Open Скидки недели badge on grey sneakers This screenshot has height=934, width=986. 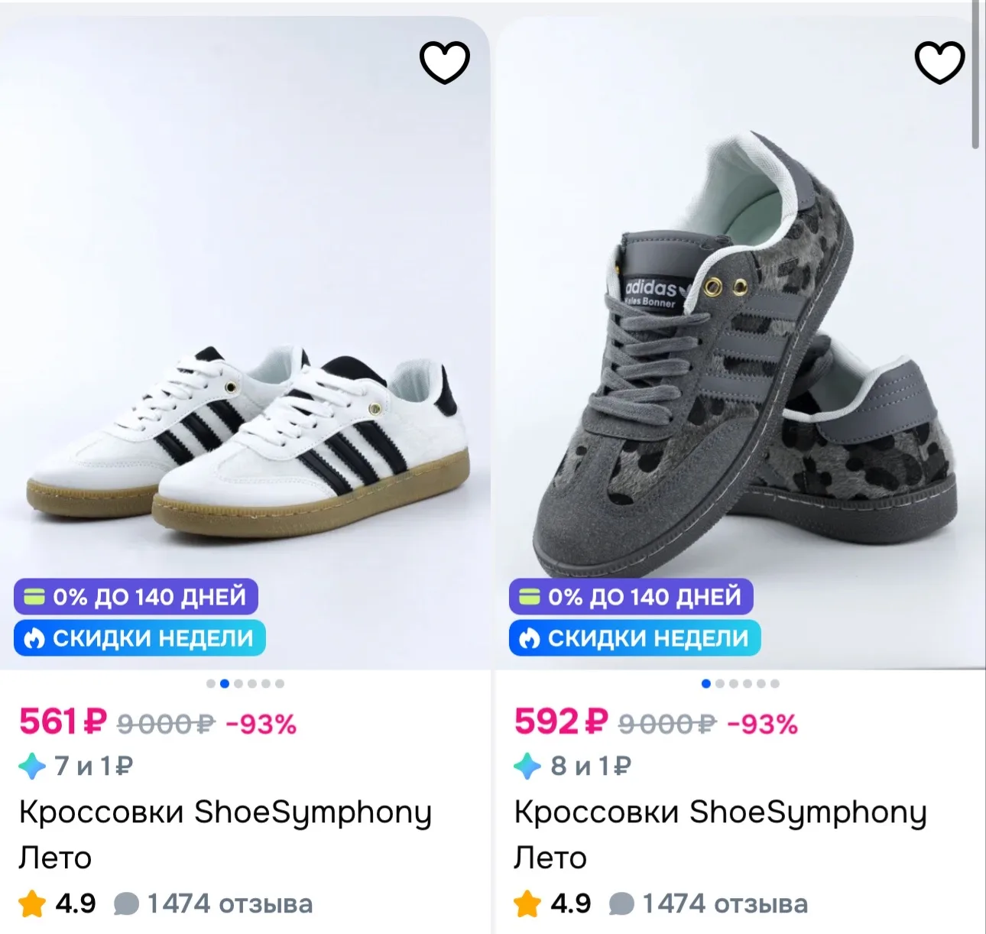pos(634,638)
